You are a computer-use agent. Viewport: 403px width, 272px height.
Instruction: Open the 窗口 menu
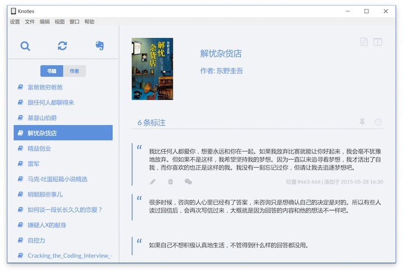[74, 22]
